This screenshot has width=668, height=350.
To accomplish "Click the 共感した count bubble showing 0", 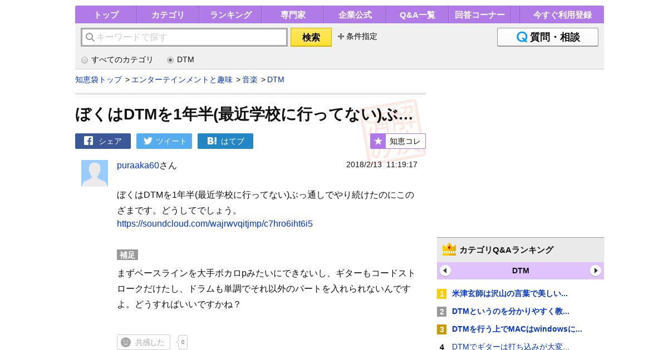I will pos(183,342).
